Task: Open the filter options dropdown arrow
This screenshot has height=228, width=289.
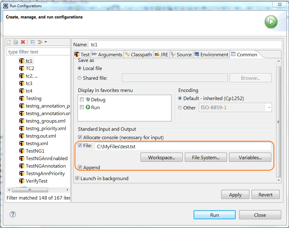Action: [45, 42]
